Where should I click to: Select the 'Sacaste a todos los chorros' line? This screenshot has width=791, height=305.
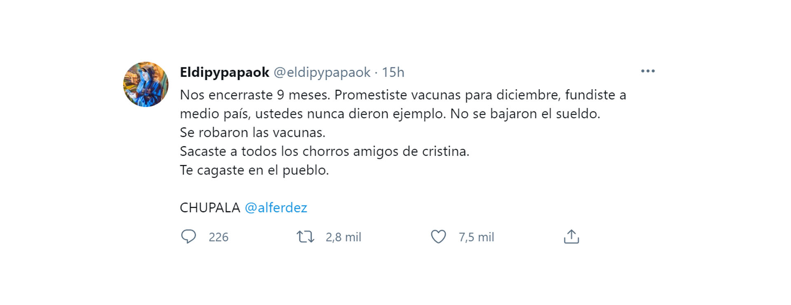click(x=325, y=151)
